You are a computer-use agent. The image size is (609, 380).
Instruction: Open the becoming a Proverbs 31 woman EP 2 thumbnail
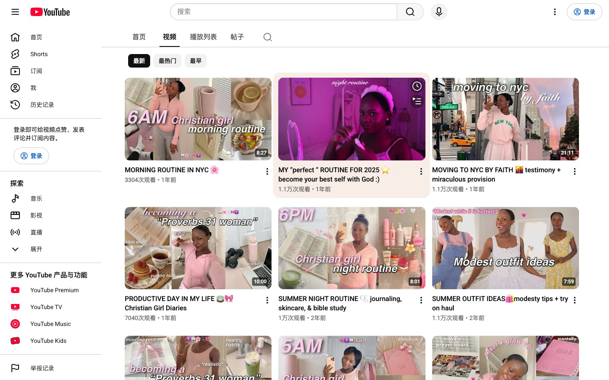coord(198,248)
